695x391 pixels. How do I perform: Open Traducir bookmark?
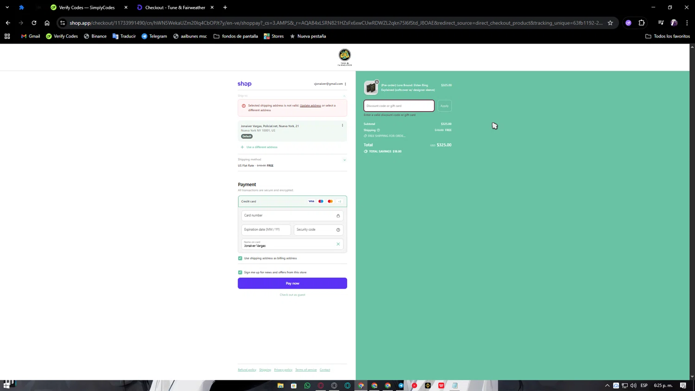[x=124, y=36]
